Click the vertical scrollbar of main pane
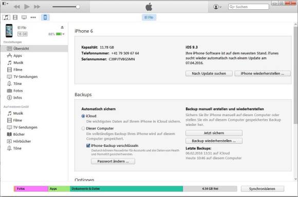The image size is (298, 197). point(295,76)
